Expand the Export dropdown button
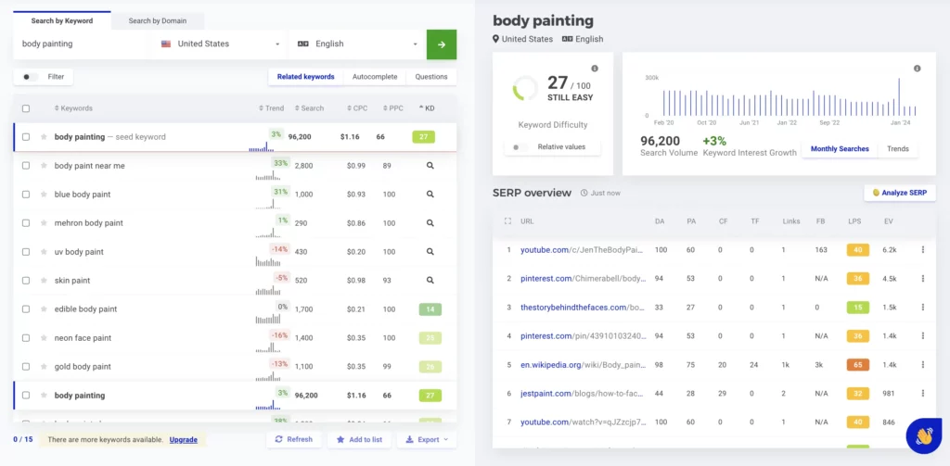 427,439
